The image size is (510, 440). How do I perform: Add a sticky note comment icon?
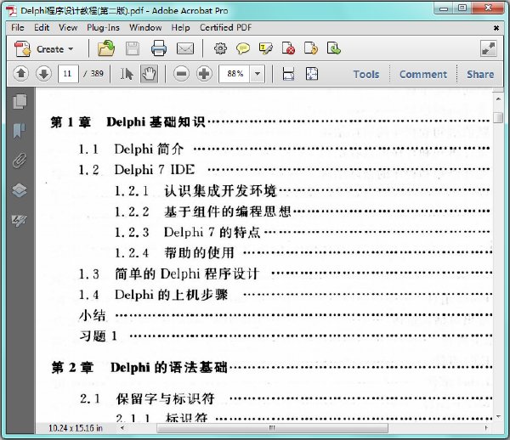pos(243,48)
